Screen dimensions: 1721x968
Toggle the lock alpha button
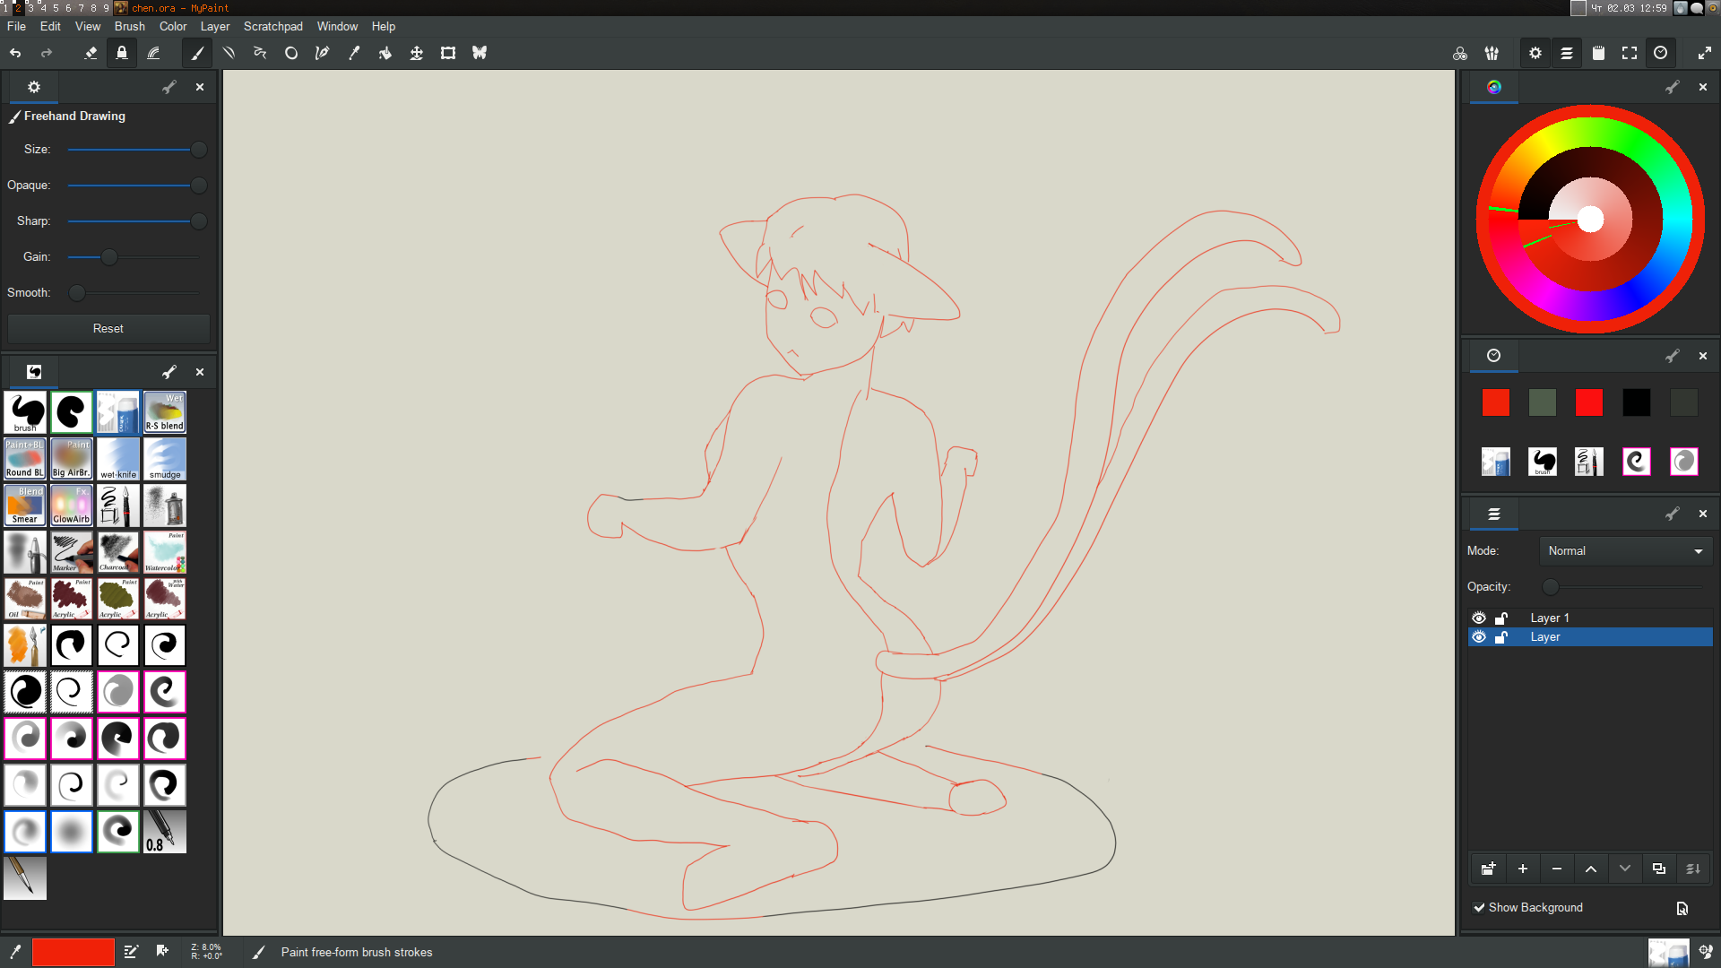[122, 53]
